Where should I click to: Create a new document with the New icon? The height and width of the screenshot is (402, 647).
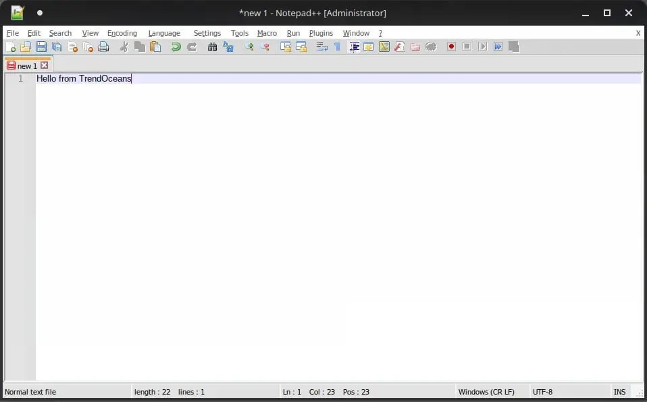pos(11,47)
